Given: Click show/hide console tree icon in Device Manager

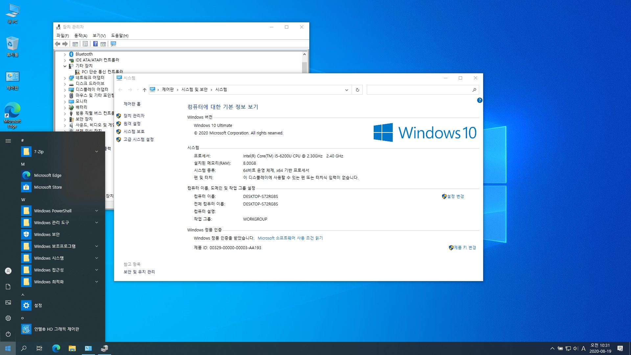Looking at the screenshot, I should pyautogui.click(x=75, y=44).
